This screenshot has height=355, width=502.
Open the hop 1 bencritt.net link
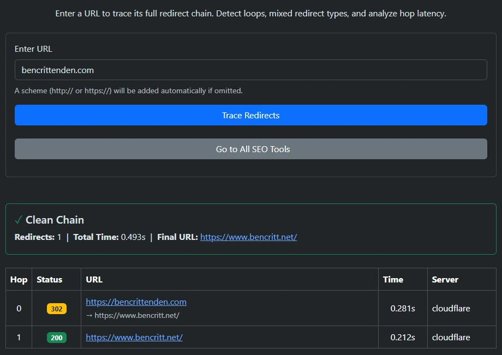(134, 337)
